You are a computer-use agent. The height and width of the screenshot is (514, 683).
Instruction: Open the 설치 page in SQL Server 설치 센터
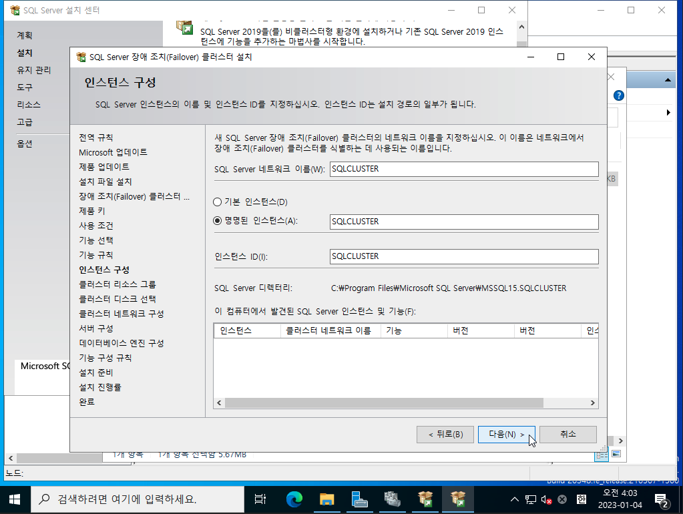click(x=25, y=53)
